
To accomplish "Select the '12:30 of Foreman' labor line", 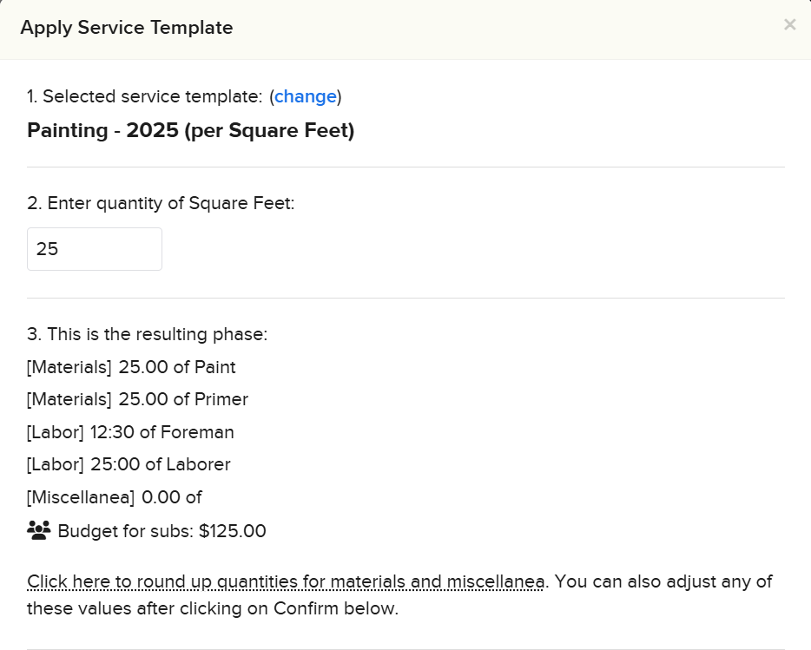I will click(x=130, y=432).
